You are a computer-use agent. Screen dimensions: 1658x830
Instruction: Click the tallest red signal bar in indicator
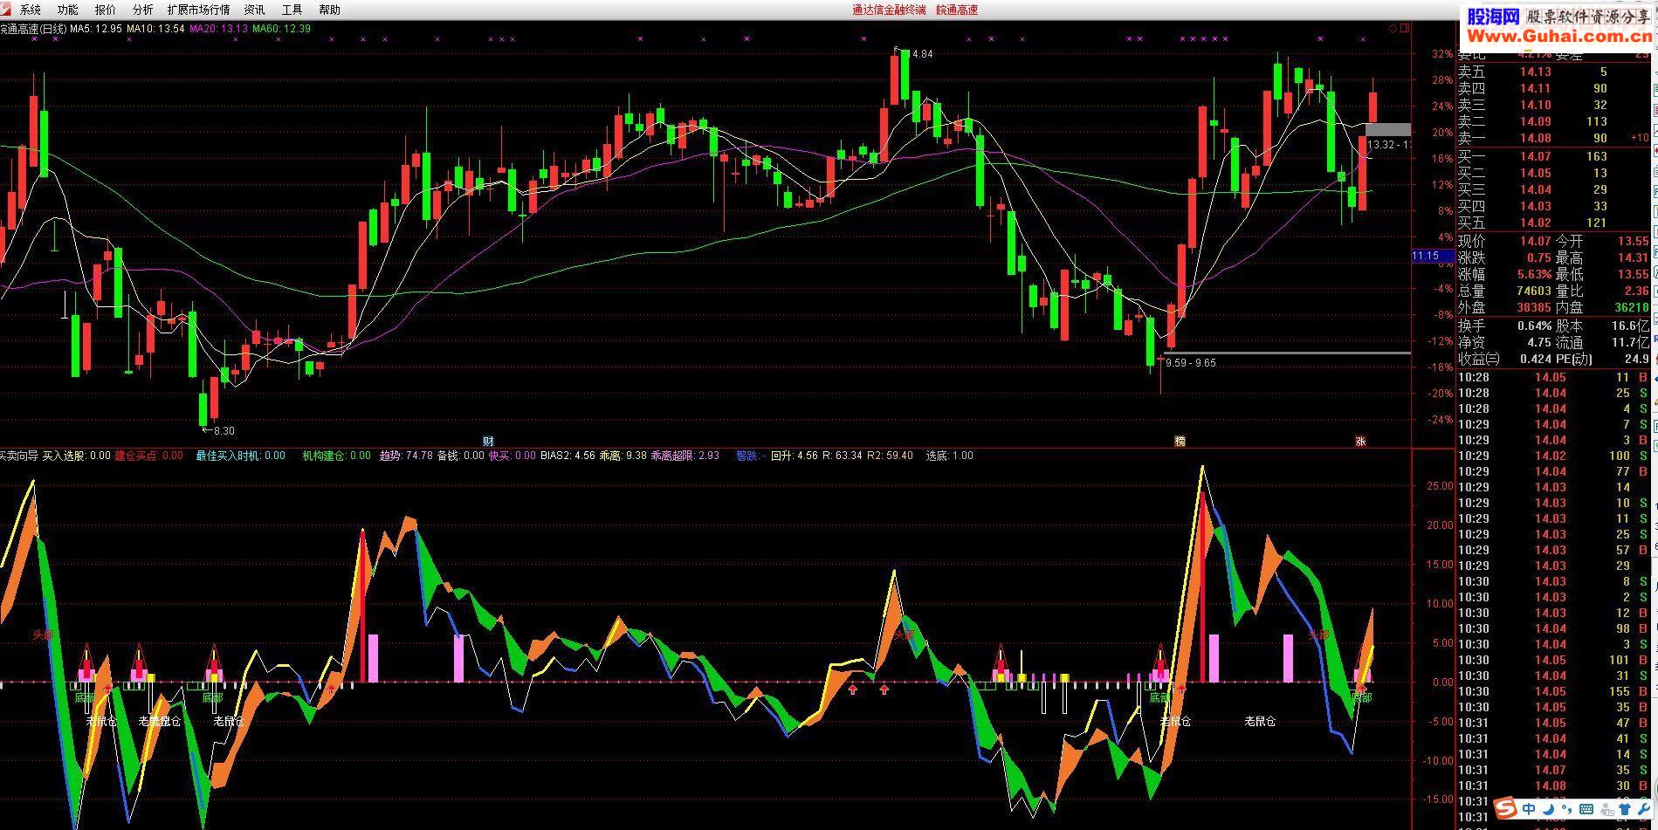1203,586
